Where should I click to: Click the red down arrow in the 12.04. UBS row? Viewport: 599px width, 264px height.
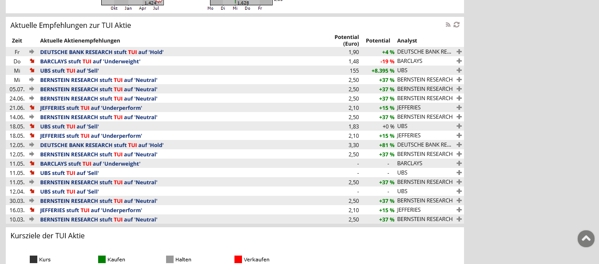tap(32, 191)
